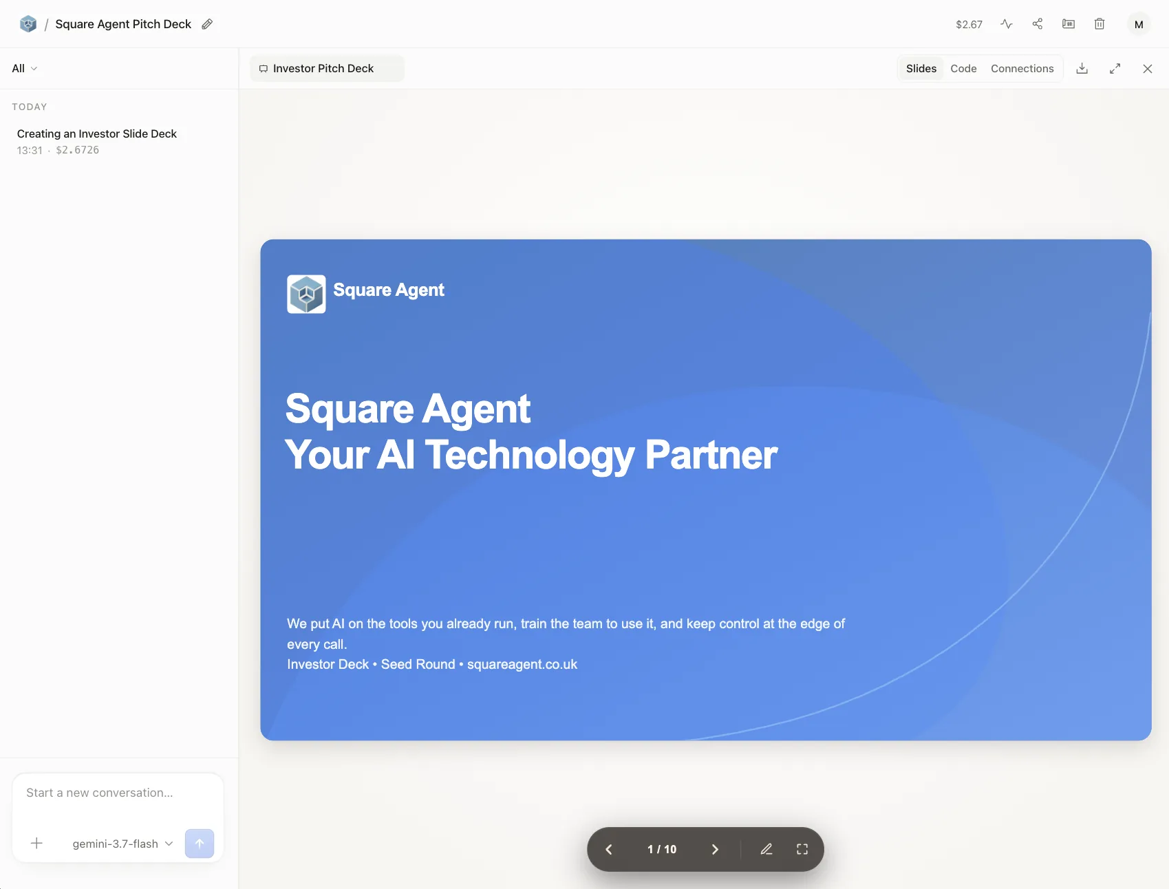The height and width of the screenshot is (889, 1169).
Task: Expand the preview panel to fullscreen
Action: click(x=1115, y=68)
